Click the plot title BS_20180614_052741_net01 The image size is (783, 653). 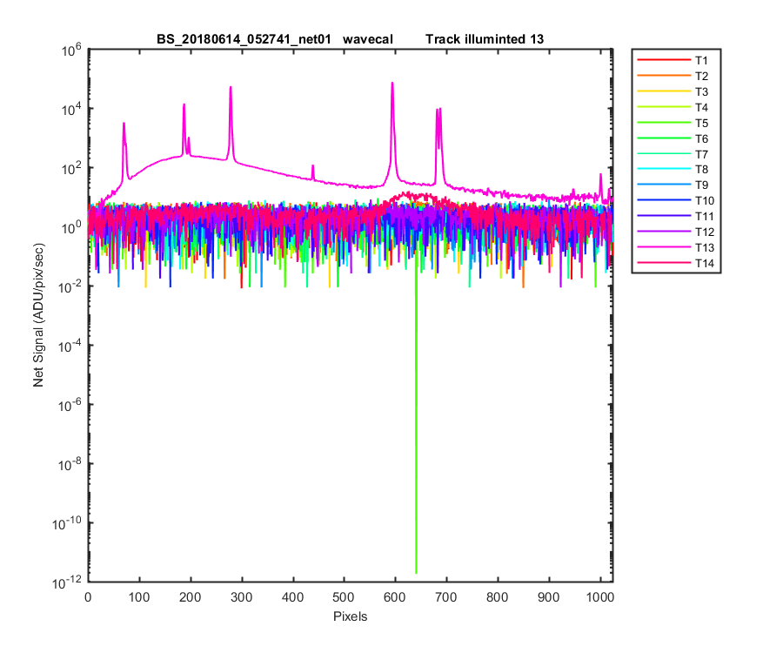[244, 39]
